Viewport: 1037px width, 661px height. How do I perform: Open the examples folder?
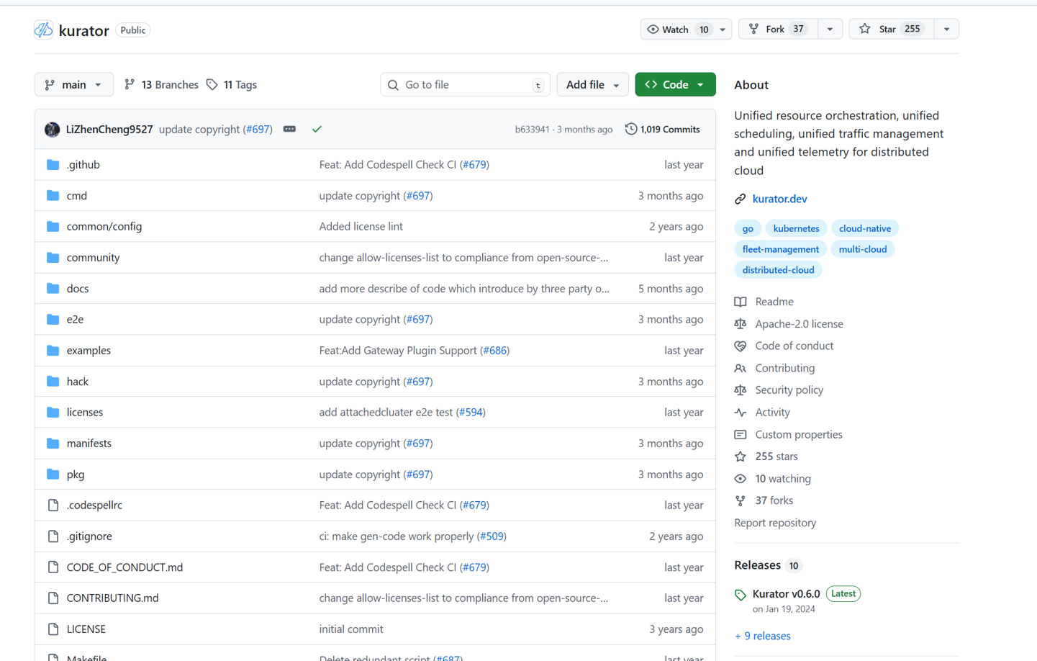coord(89,351)
